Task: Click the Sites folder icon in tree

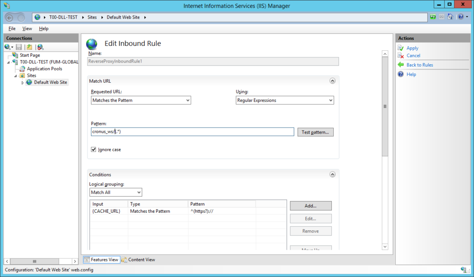Action: [x=22, y=75]
